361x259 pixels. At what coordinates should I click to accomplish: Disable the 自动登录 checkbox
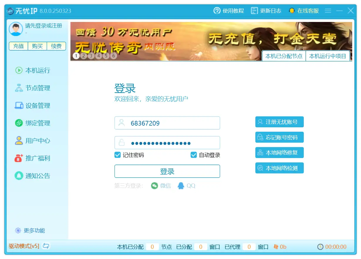(194, 155)
